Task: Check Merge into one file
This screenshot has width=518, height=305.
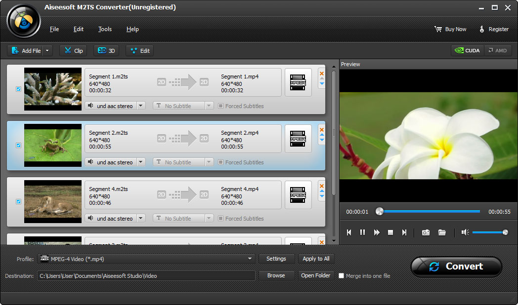Action: tap(341, 276)
